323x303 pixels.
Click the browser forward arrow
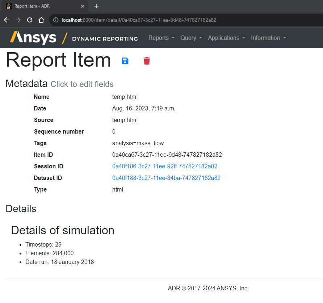click(x=18, y=20)
